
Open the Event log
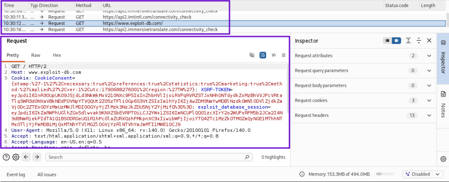pyautogui.click(x=16, y=175)
